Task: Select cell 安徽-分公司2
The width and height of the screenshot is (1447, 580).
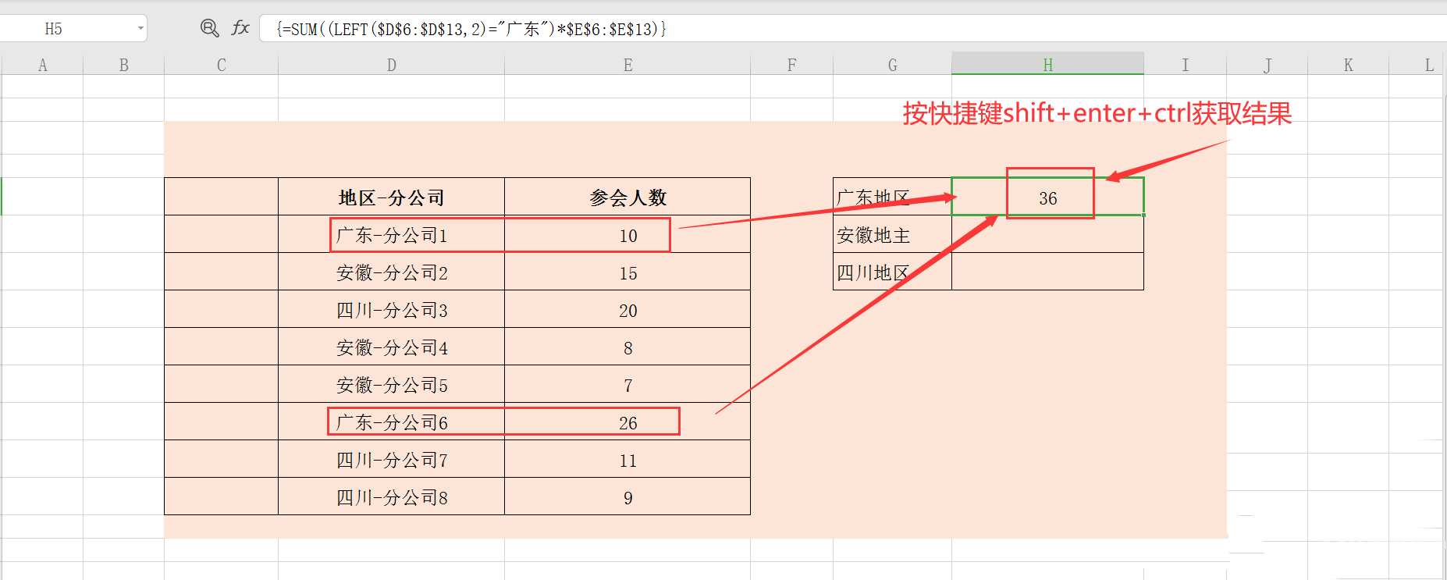Action: point(391,272)
